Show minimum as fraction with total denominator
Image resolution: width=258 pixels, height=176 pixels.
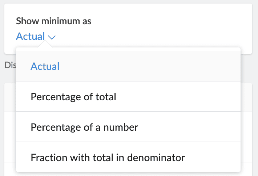(x=108, y=158)
